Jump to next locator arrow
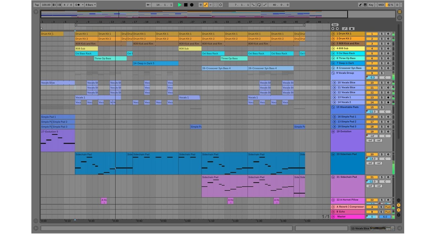 pyautogui.click(x=337, y=29)
